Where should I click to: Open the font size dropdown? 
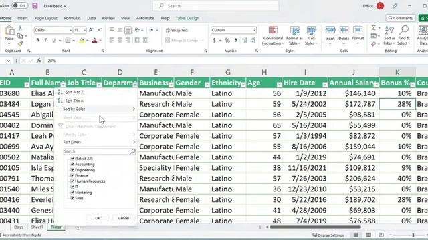84,30
